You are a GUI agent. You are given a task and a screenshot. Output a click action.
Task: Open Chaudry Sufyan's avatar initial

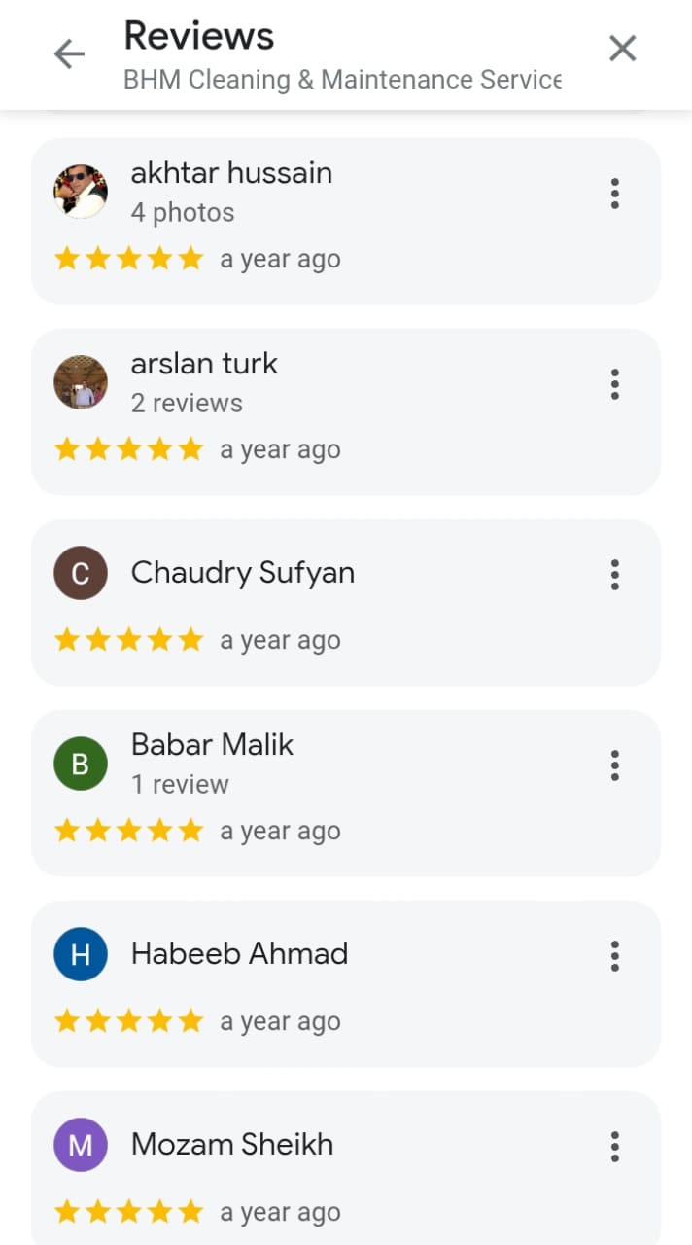pos(80,573)
